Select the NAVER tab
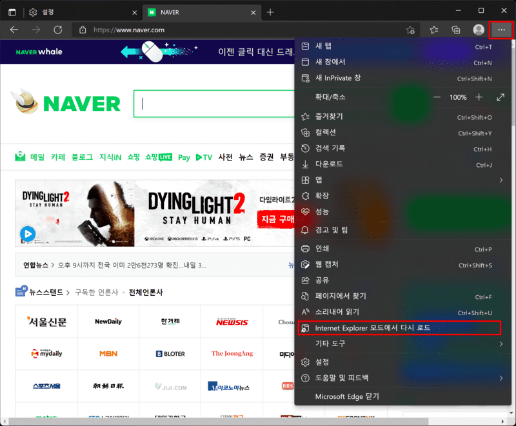Image resolution: width=516 pixels, height=426 pixels. pos(202,12)
